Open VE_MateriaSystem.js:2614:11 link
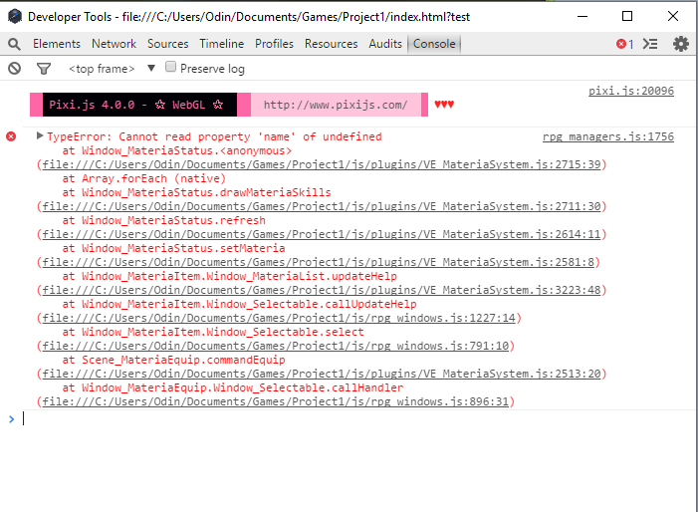The image size is (698, 512). (x=322, y=234)
